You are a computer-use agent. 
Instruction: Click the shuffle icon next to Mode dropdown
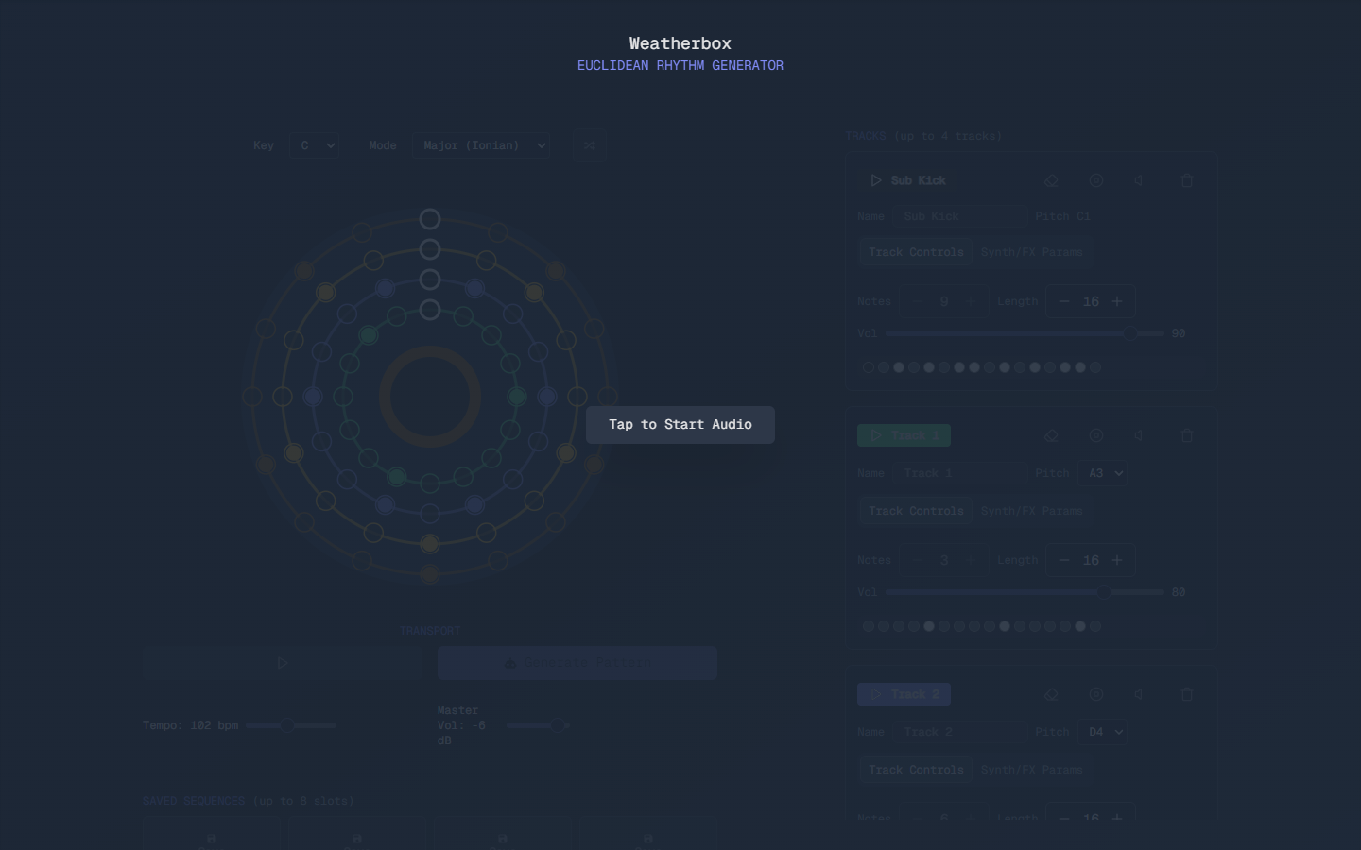point(589,145)
